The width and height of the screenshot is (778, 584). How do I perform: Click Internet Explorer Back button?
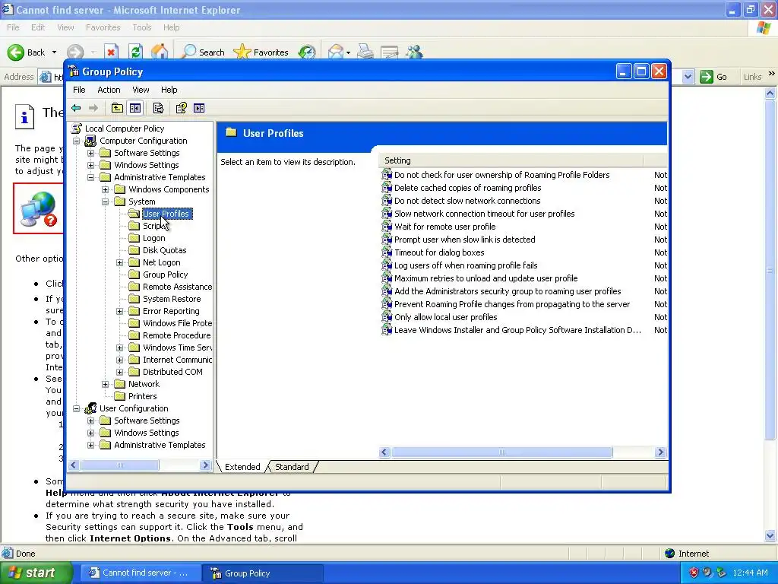tap(32, 52)
